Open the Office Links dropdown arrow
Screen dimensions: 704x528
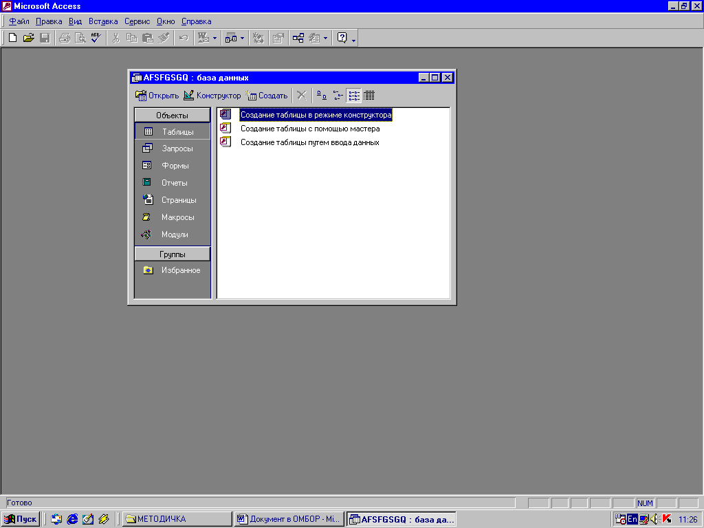click(214, 38)
